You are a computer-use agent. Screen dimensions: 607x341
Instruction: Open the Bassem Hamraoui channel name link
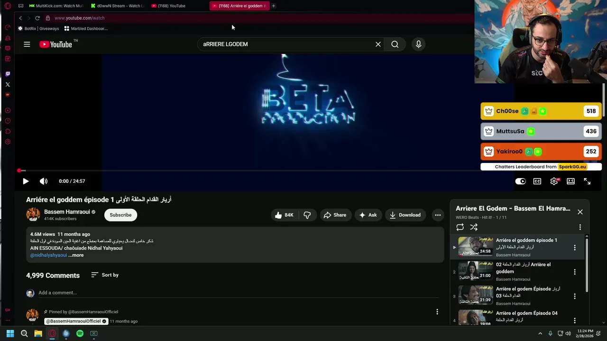[x=67, y=212]
